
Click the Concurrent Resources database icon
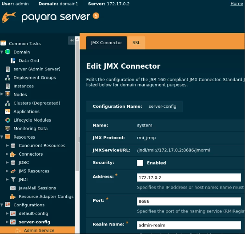tap(13, 145)
